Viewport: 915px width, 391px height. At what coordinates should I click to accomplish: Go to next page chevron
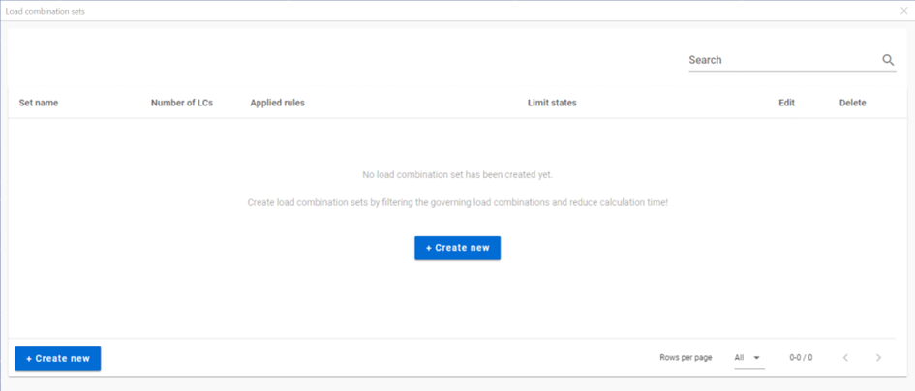(878, 358)
